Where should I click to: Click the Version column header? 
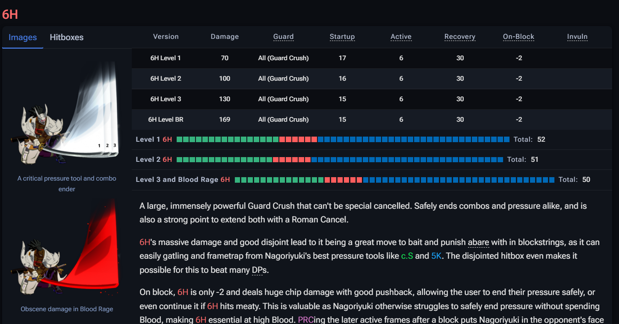point(166,37)
